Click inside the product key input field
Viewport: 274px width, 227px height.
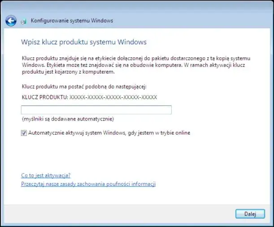(x=96, y=110)
